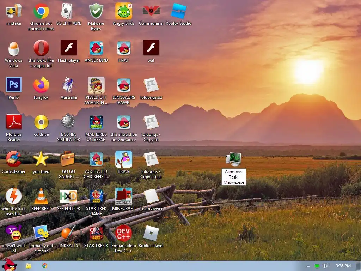Select the 'loldongs - Copy (2).txt' file
Screen dimensions: 361x271
(151, 159)
